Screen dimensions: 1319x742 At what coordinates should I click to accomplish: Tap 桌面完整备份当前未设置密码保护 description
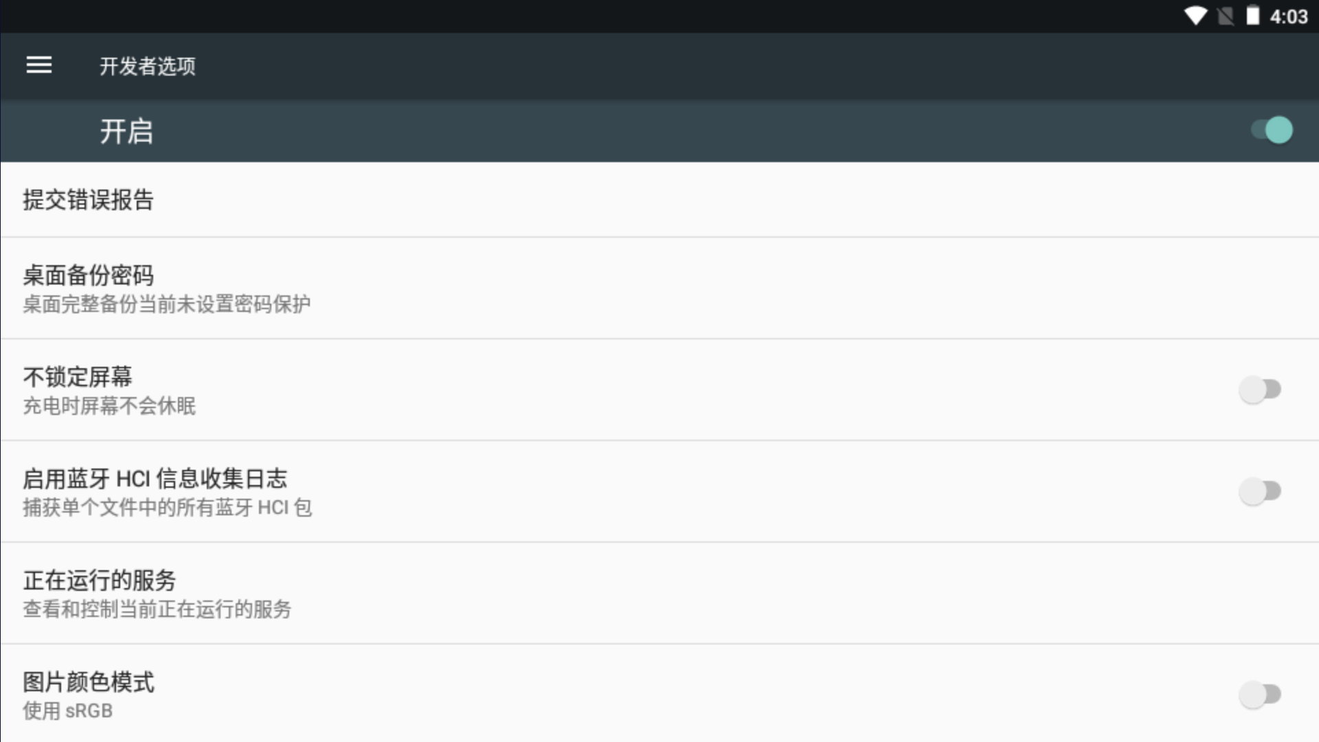(x=167, y=304)
